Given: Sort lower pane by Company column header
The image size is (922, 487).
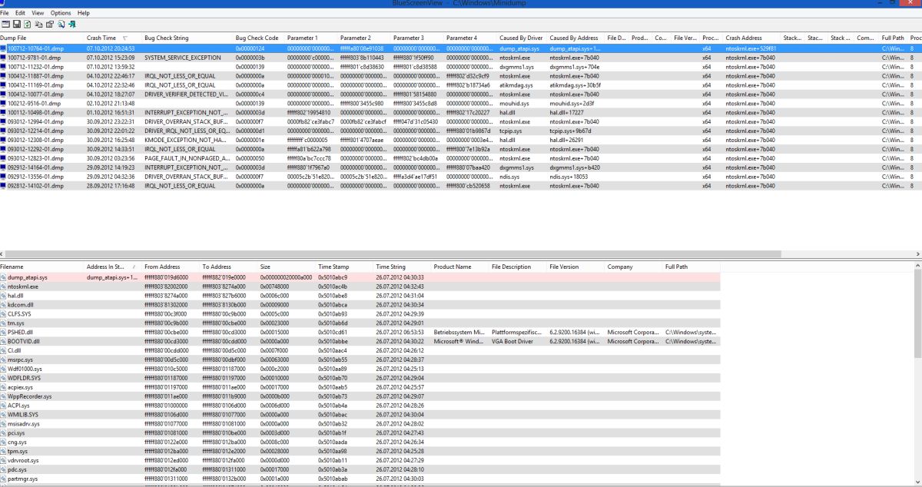Looking at the screenshot, I should click(x=634, y=267).
